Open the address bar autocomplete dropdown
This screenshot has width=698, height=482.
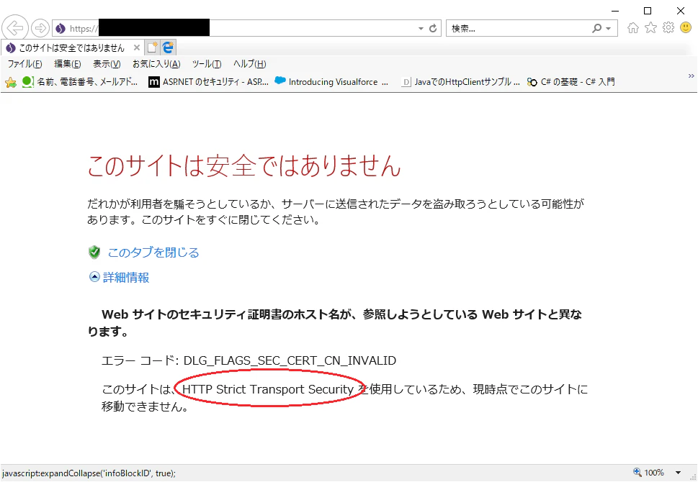(x=421, y=27)
